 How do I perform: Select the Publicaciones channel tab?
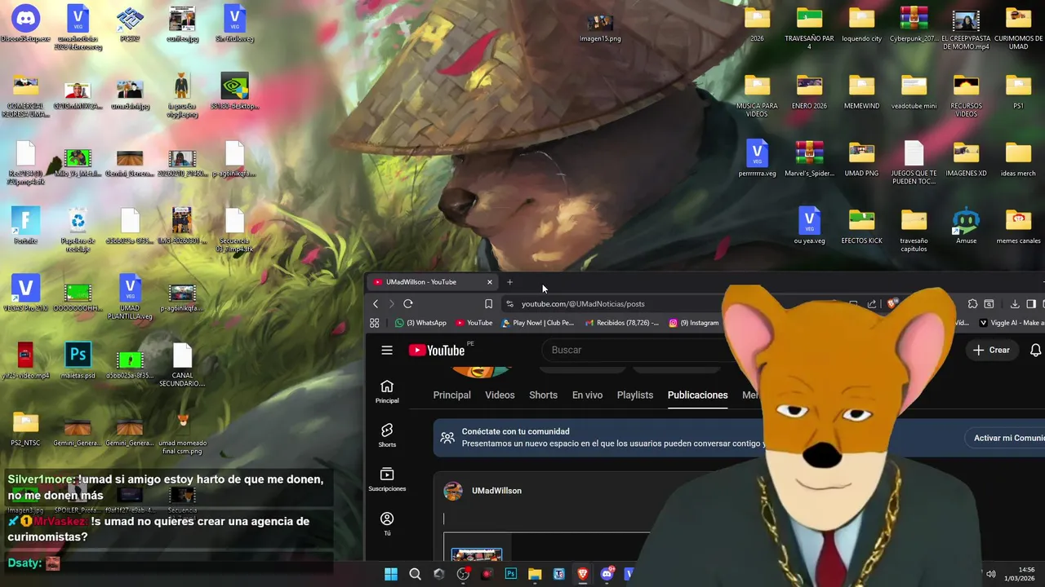697,395
